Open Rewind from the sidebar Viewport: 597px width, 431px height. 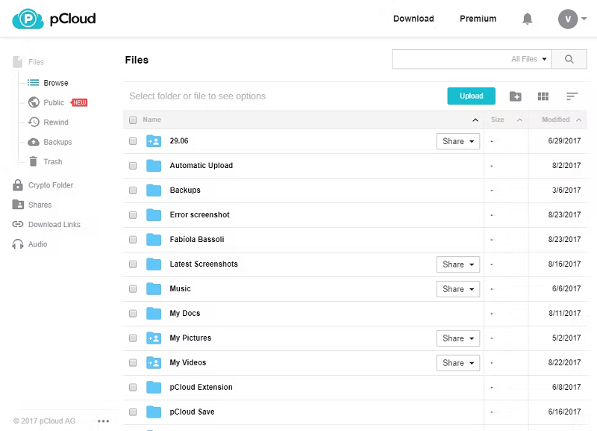(55, 123)
